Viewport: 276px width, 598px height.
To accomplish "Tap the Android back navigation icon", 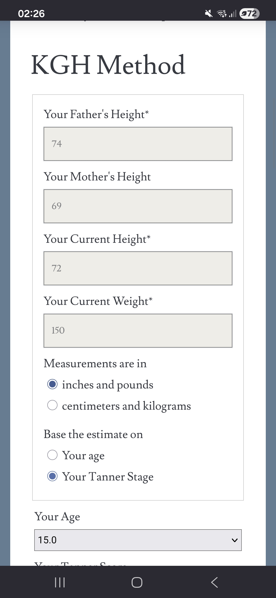I will tap(214, 582).
